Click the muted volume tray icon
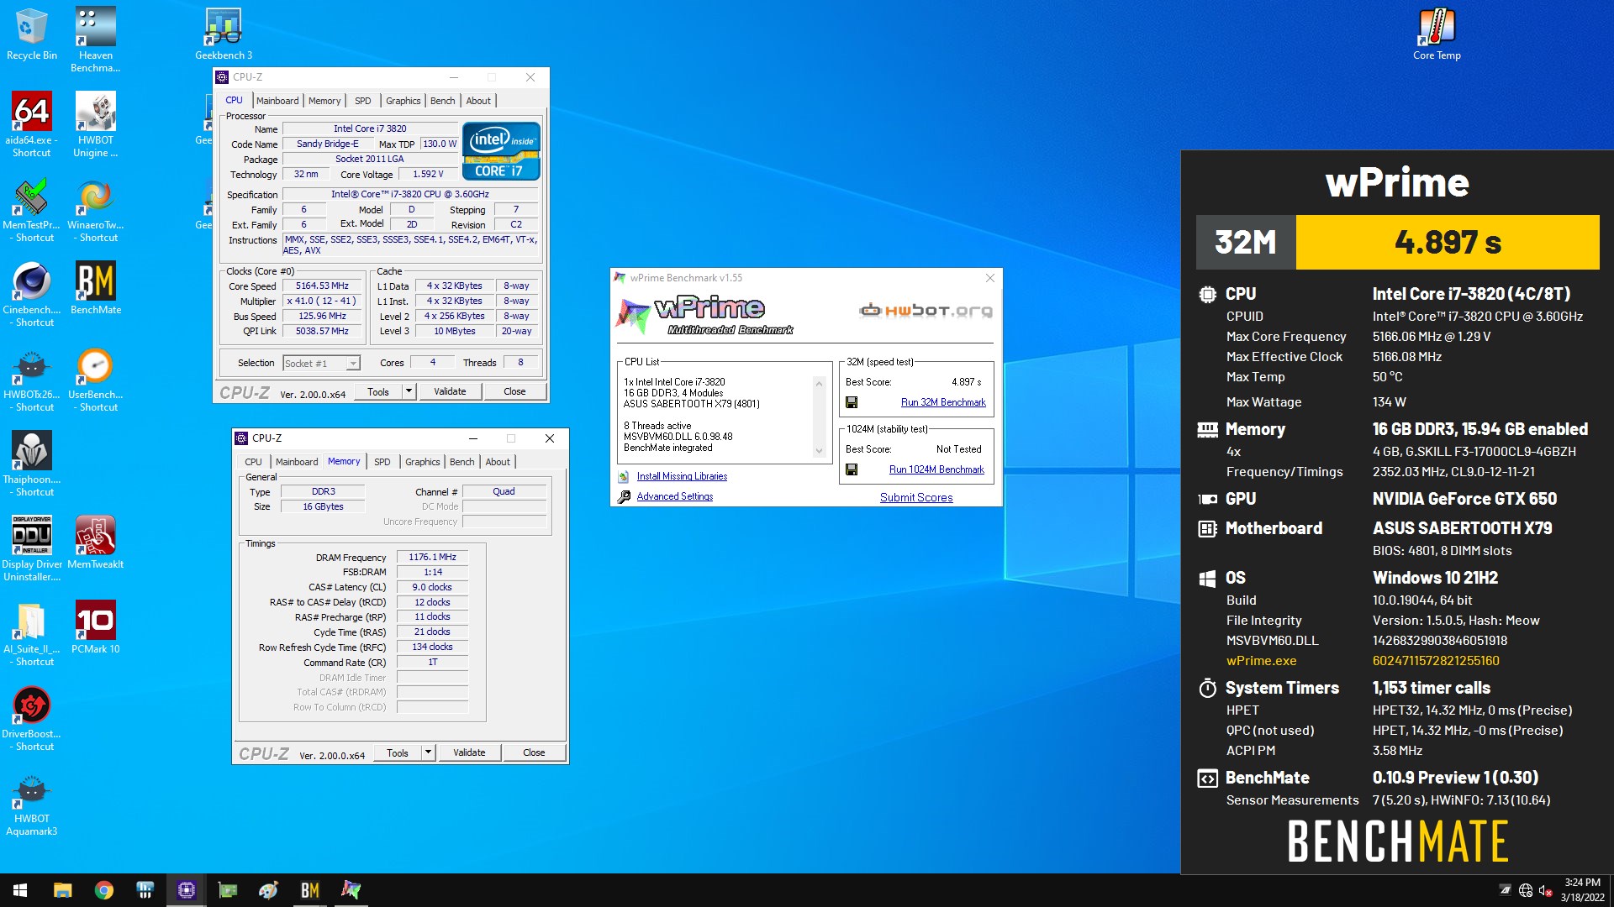Image resolution: width=1614 pixels, height=907 pixels. click(1545, 890)
